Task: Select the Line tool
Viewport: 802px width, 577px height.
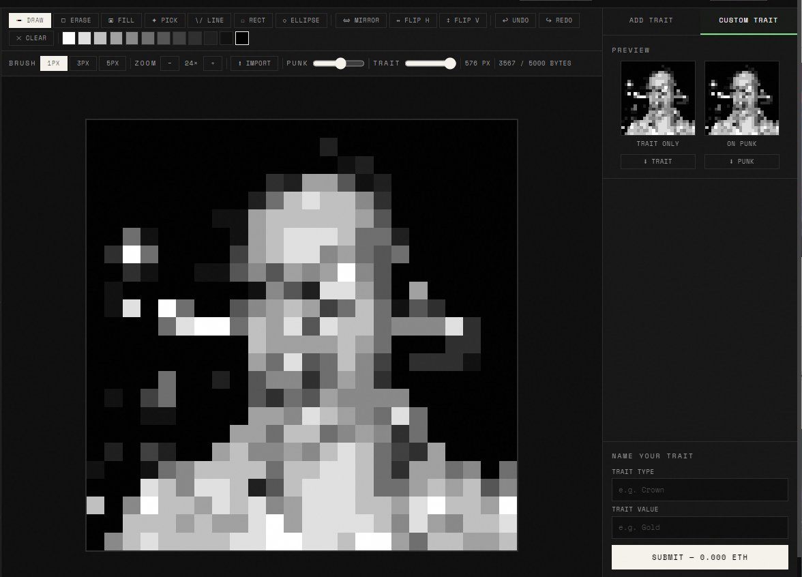Action: [209, 20]
